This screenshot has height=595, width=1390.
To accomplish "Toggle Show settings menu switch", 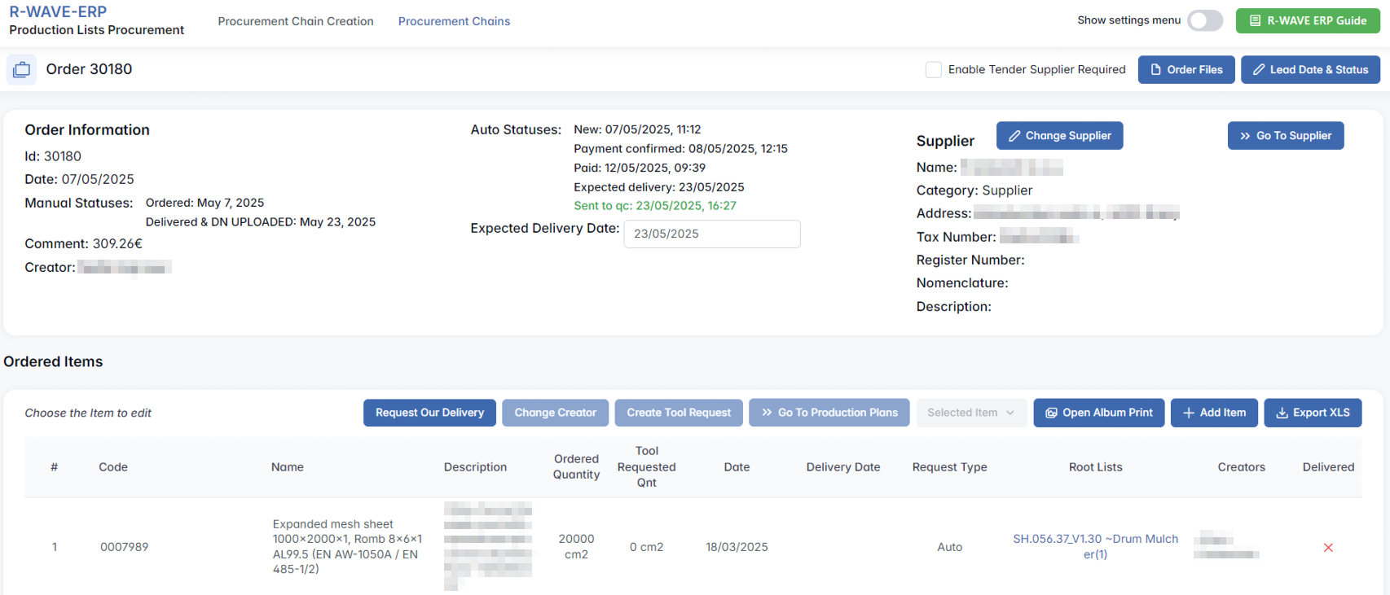I will click(1204, 20).
